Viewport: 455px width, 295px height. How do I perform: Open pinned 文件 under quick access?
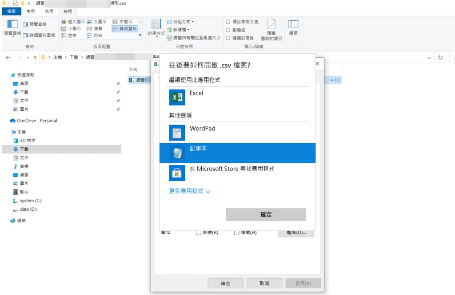(21, 101)
